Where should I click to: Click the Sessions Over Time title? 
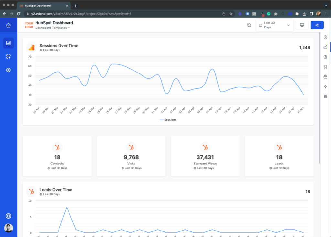point(59,46)
